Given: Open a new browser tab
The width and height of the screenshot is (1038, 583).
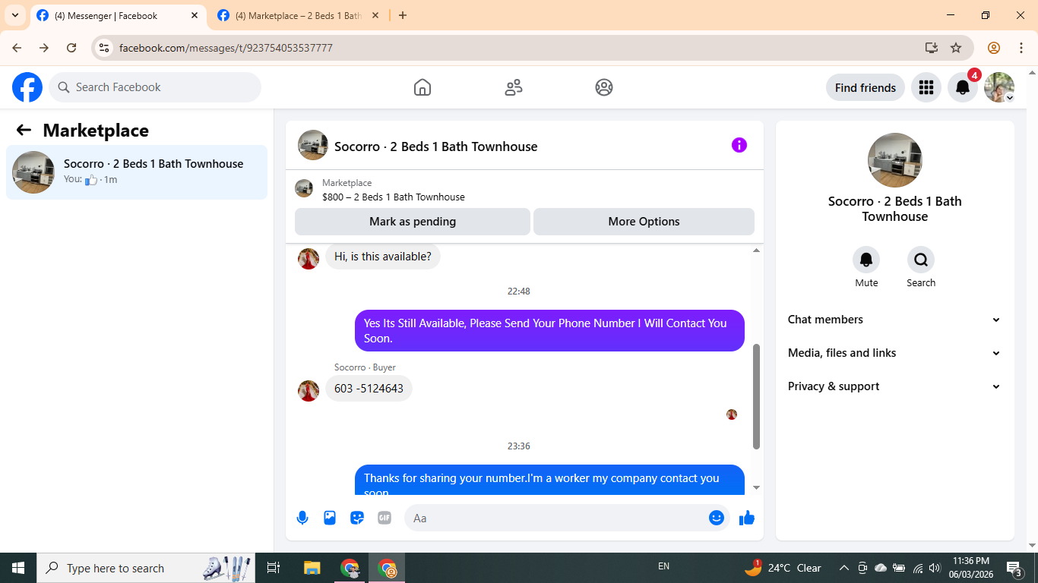Looking at the screenshot, I should (403, 15).
